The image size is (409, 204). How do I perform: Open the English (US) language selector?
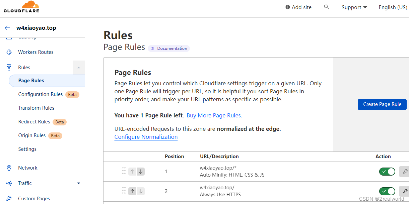coord(393,7)
